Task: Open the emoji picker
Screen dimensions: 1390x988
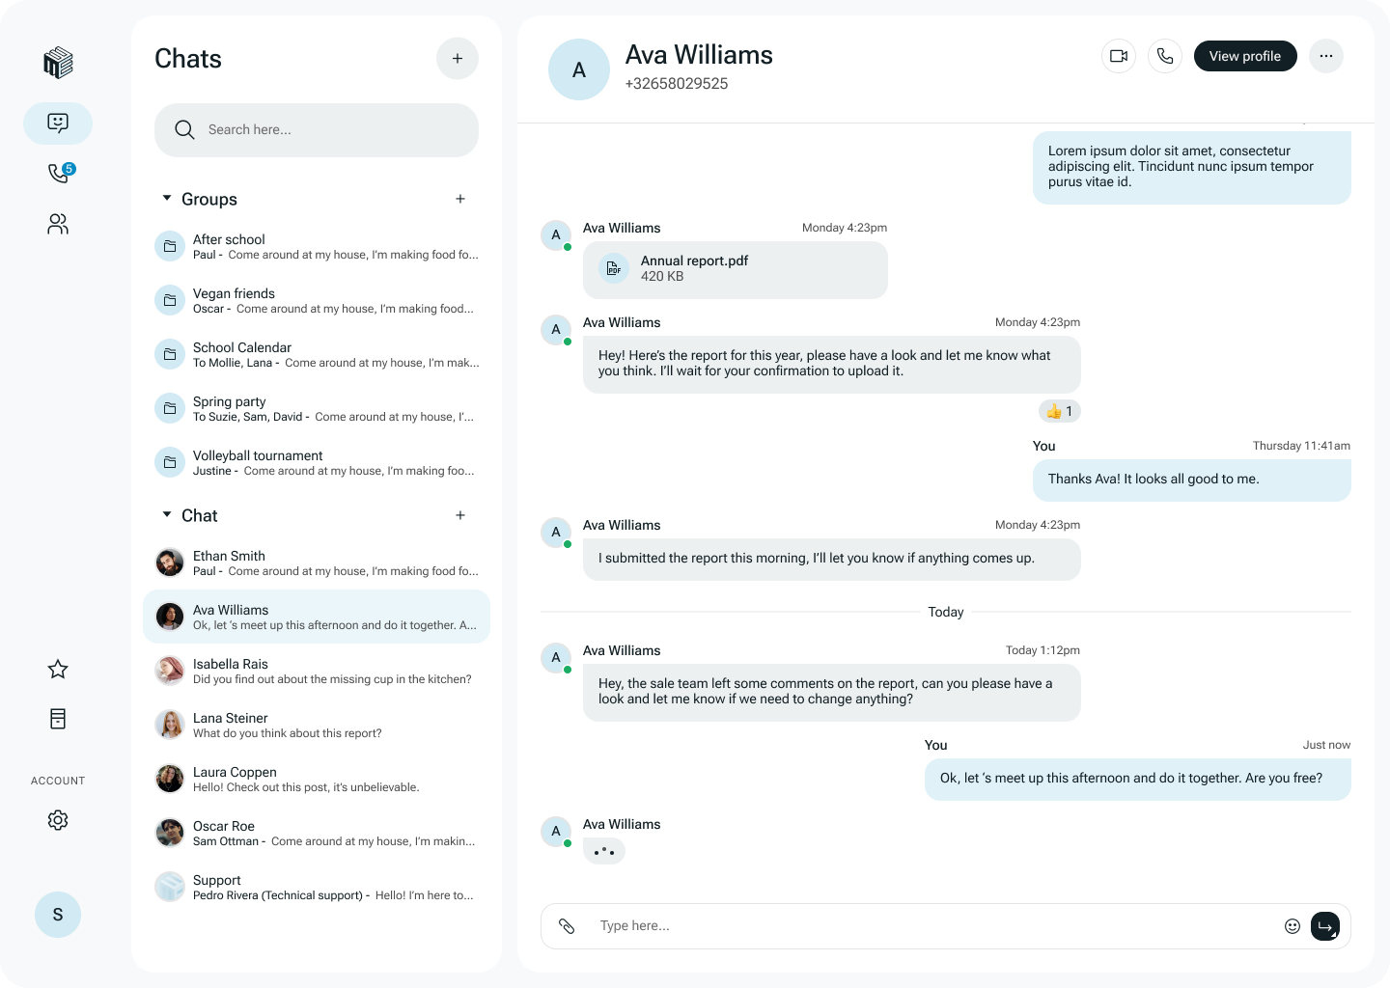Action: click(x=1293, y=926)
